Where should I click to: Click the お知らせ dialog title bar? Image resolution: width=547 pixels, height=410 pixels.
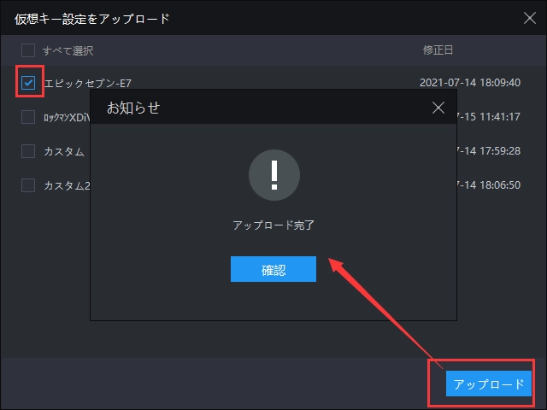click(x=256, y=108)
